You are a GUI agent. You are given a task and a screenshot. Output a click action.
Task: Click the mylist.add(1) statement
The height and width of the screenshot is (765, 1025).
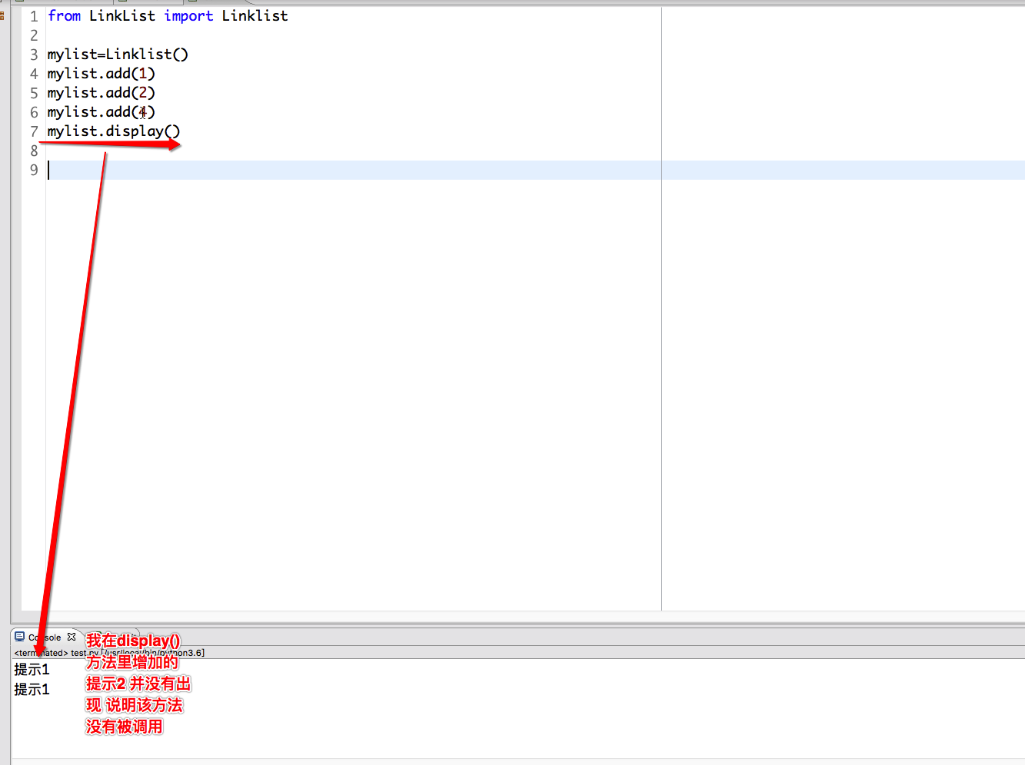(101, 74)
